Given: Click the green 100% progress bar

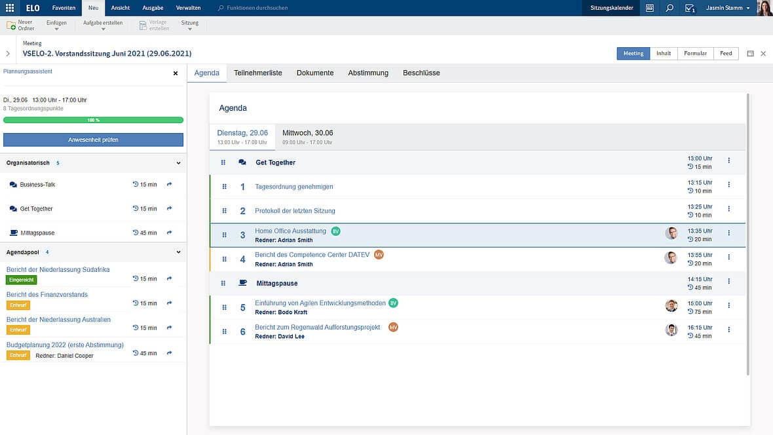Looking at the screenshot, I should 93,120.
